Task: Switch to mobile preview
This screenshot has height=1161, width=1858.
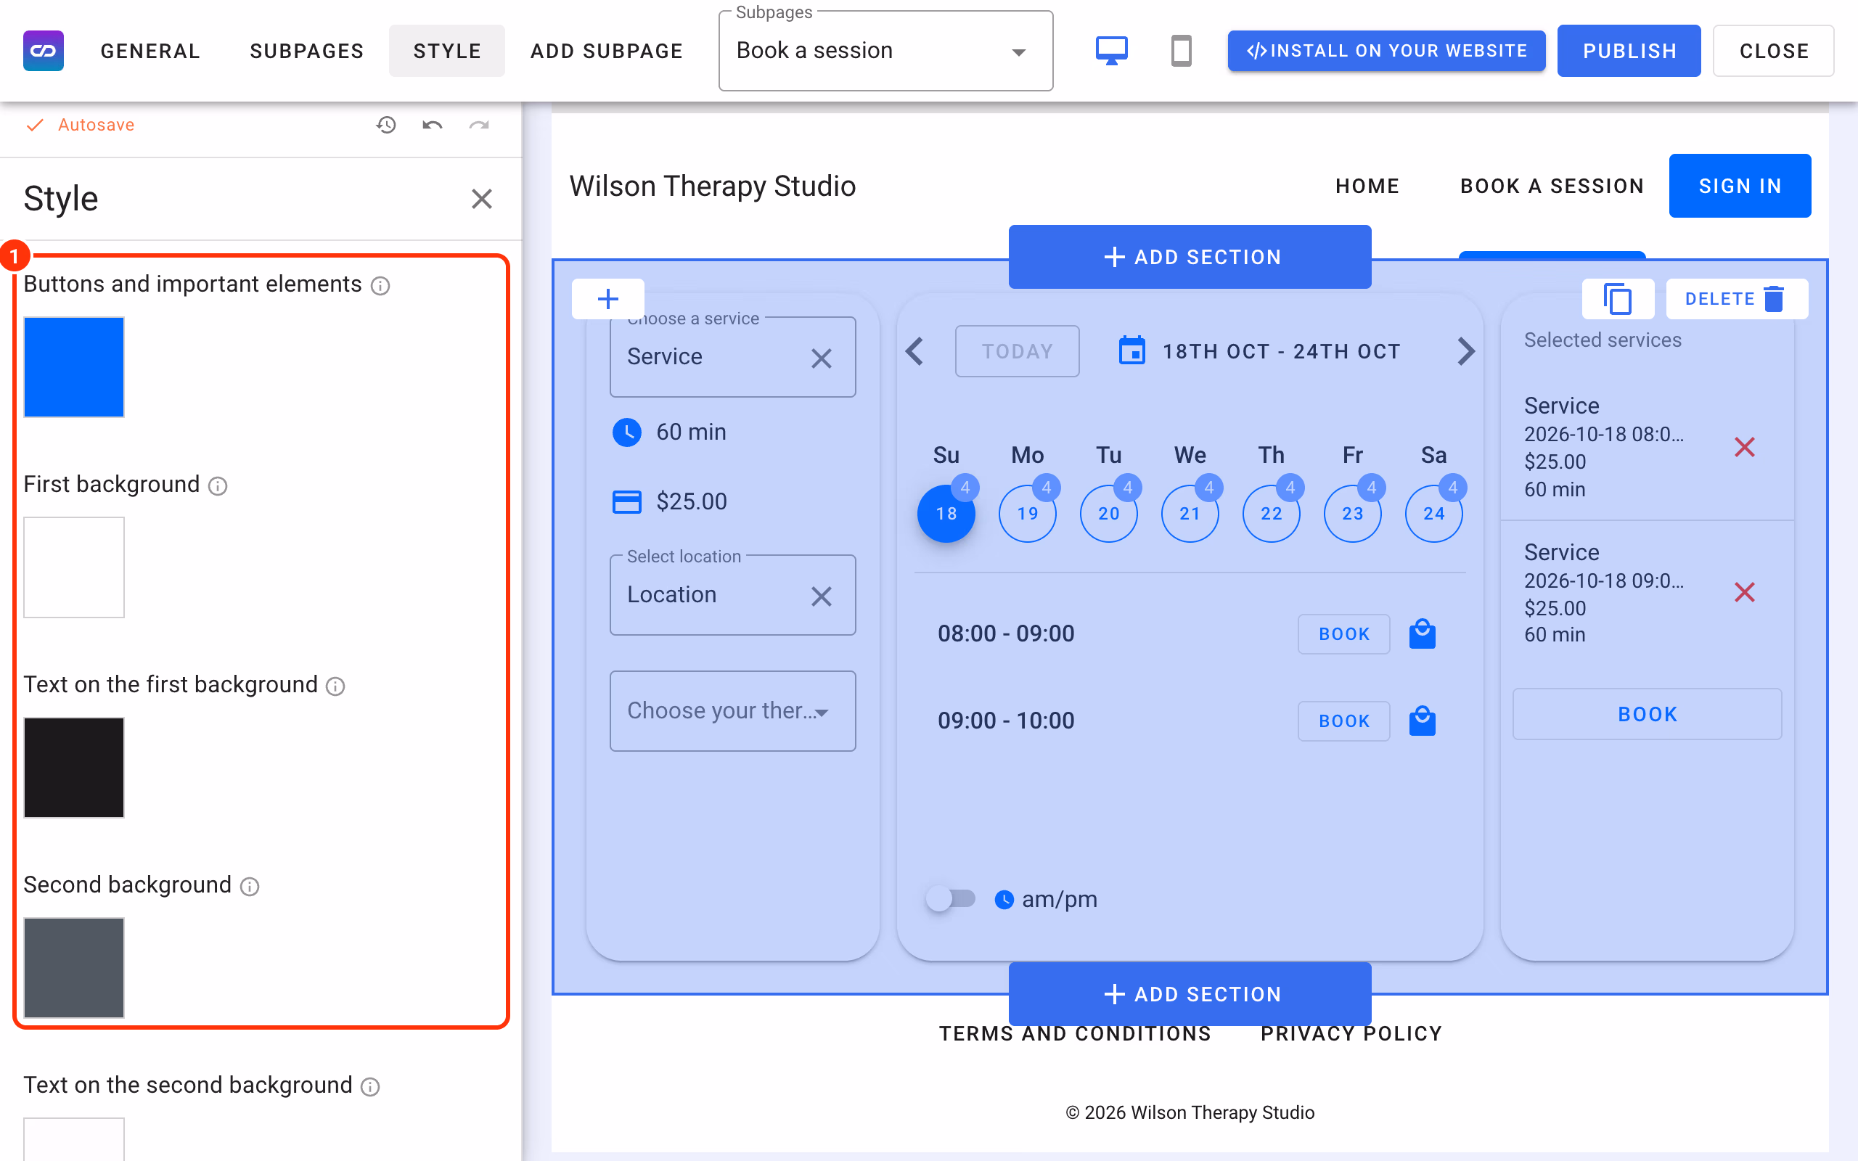Action: [1181, 51]
